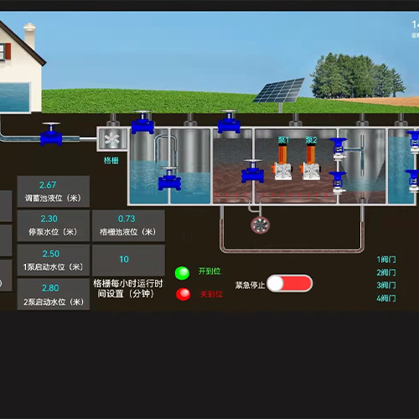Edit the 停泵水位 value 2.30
Screen dimensions: 419x419
49,219
